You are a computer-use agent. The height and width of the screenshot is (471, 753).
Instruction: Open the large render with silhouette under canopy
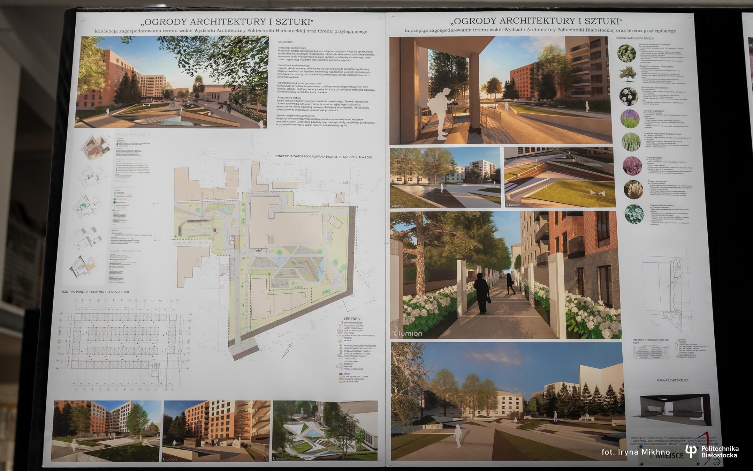click(501, 90)
